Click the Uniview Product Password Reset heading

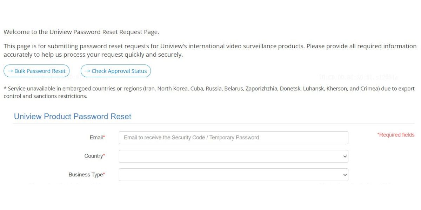click(73, 117)
